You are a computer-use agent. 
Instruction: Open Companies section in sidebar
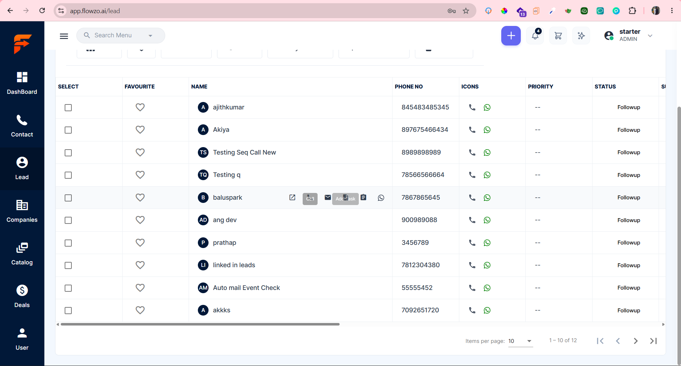(x=22, y=211)
